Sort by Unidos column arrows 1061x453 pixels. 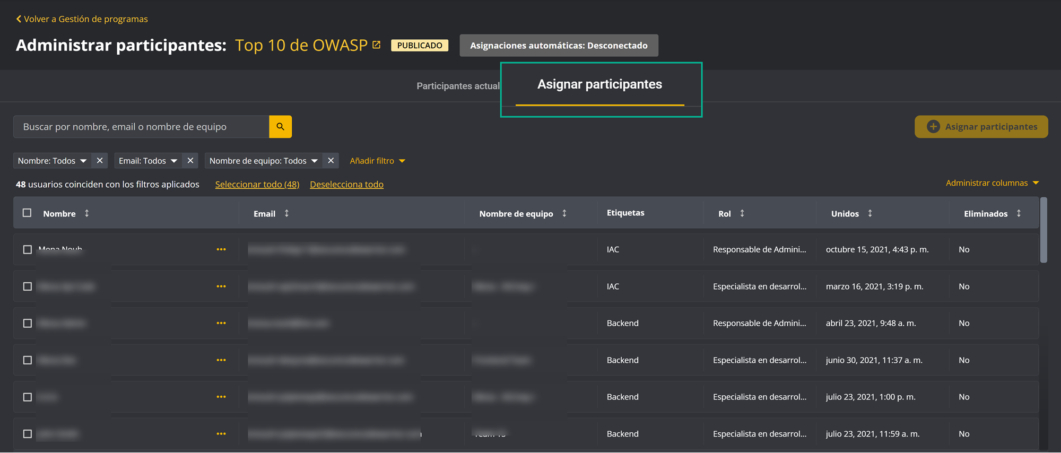[870, 213]
